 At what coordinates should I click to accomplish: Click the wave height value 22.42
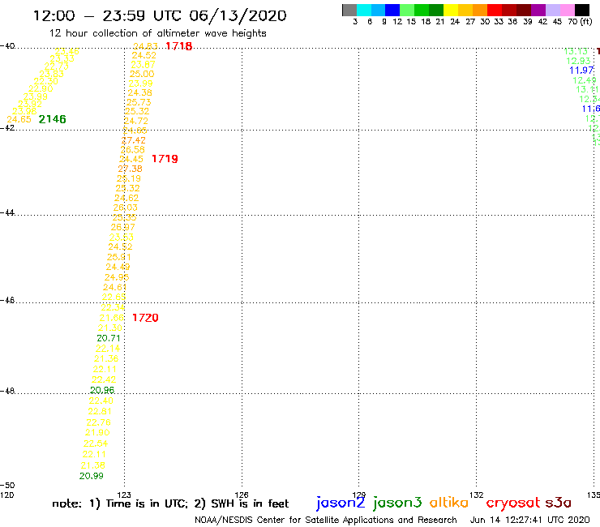tap(104, 379)
